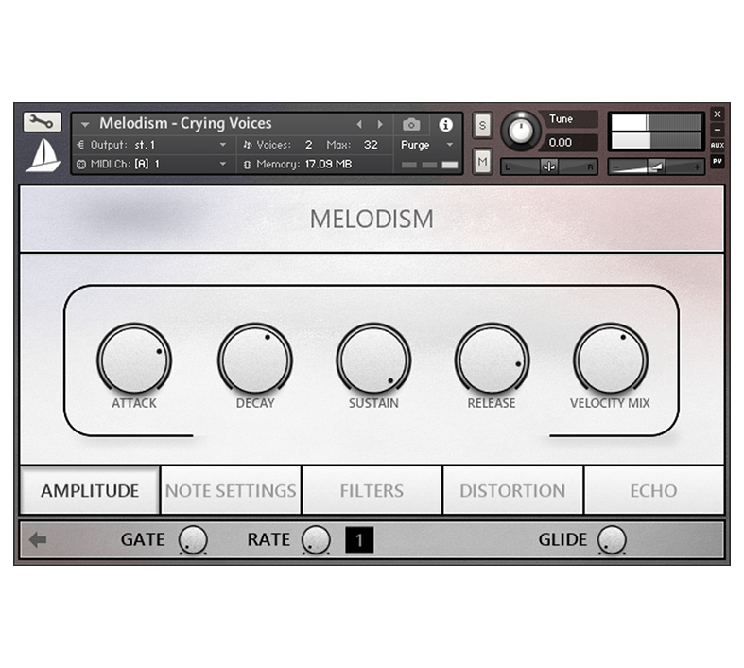Click the MIDI channel icon
Viewport: 744px width, 668px height.
(x=81, y=165)
